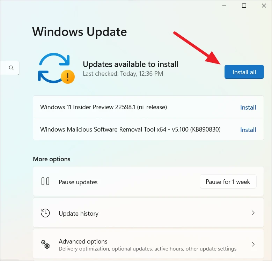Click 'Last checked: Today, 12:36 PM' text

[x=123, y=74]
